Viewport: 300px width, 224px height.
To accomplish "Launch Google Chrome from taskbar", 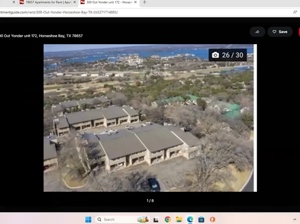I will [x=168, y=219].
